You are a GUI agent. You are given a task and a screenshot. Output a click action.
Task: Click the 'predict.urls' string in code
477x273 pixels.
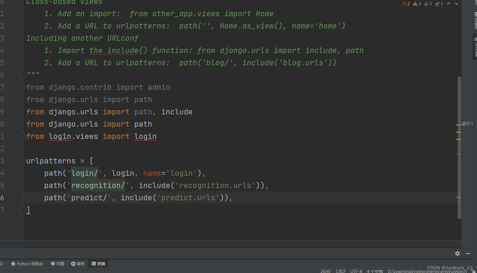coord(188,198)
